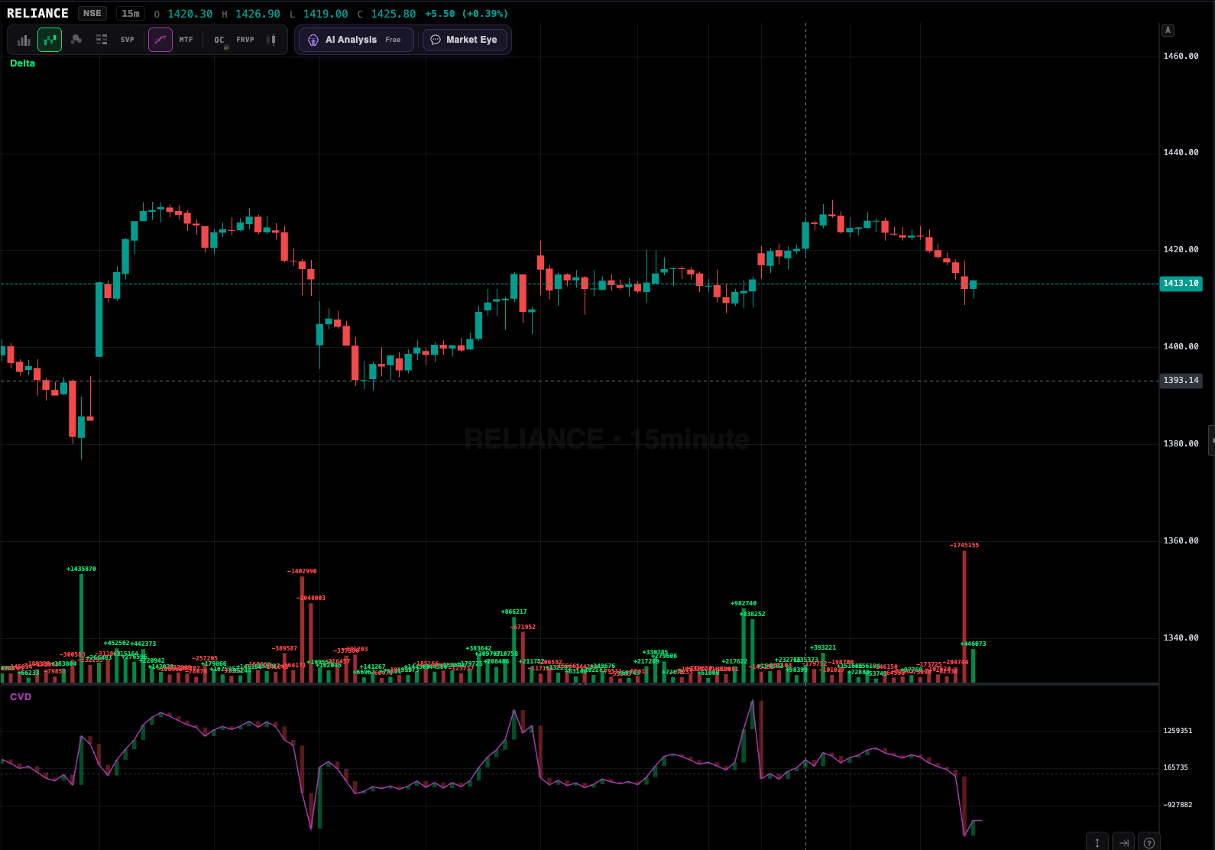Screen dimensions: 1215x850
Task: Click the locked OC tool
Action: tap(220, 41)
